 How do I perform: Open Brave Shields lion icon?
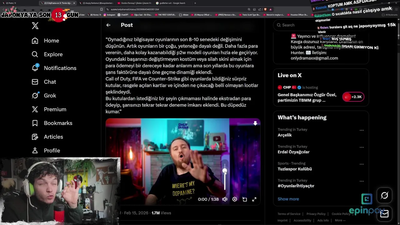[265, 9]
